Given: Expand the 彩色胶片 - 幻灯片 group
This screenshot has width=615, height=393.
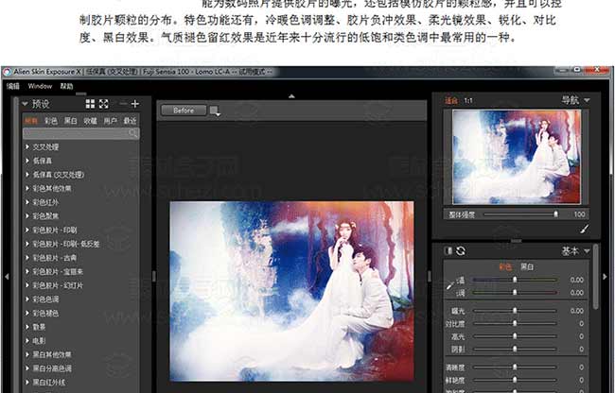Looking at the screenshot, I should [x=27, y=285].
